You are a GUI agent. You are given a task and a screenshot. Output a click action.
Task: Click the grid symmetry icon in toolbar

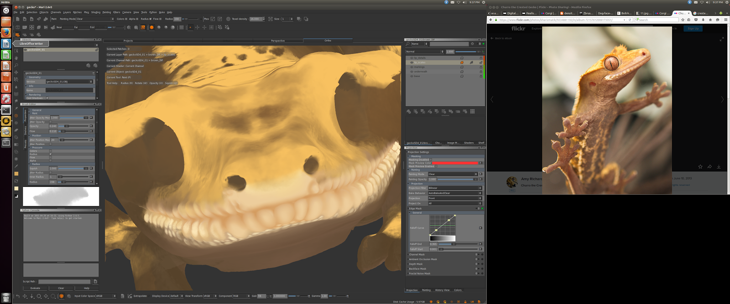(211, 27)
